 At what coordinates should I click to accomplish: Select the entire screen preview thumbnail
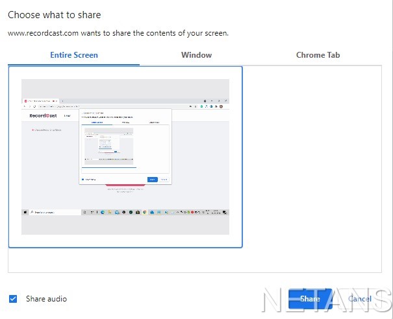click(x=125, y=157)
